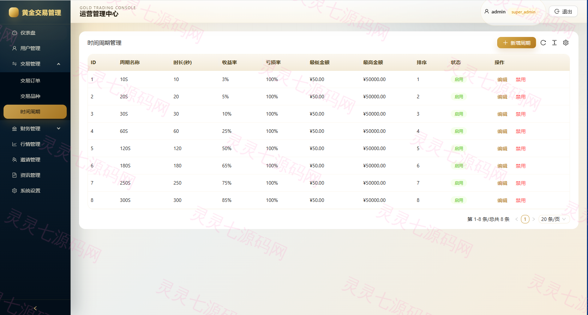Click the refresh table icon

point(543,43)
